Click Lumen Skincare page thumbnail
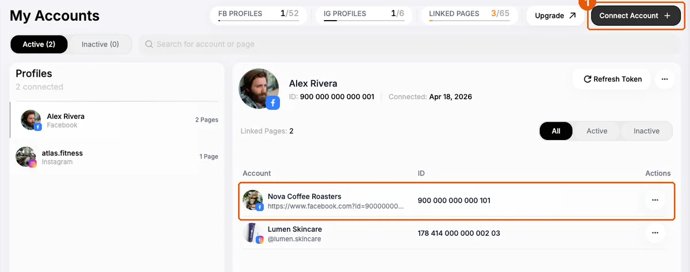 [253, 233]
